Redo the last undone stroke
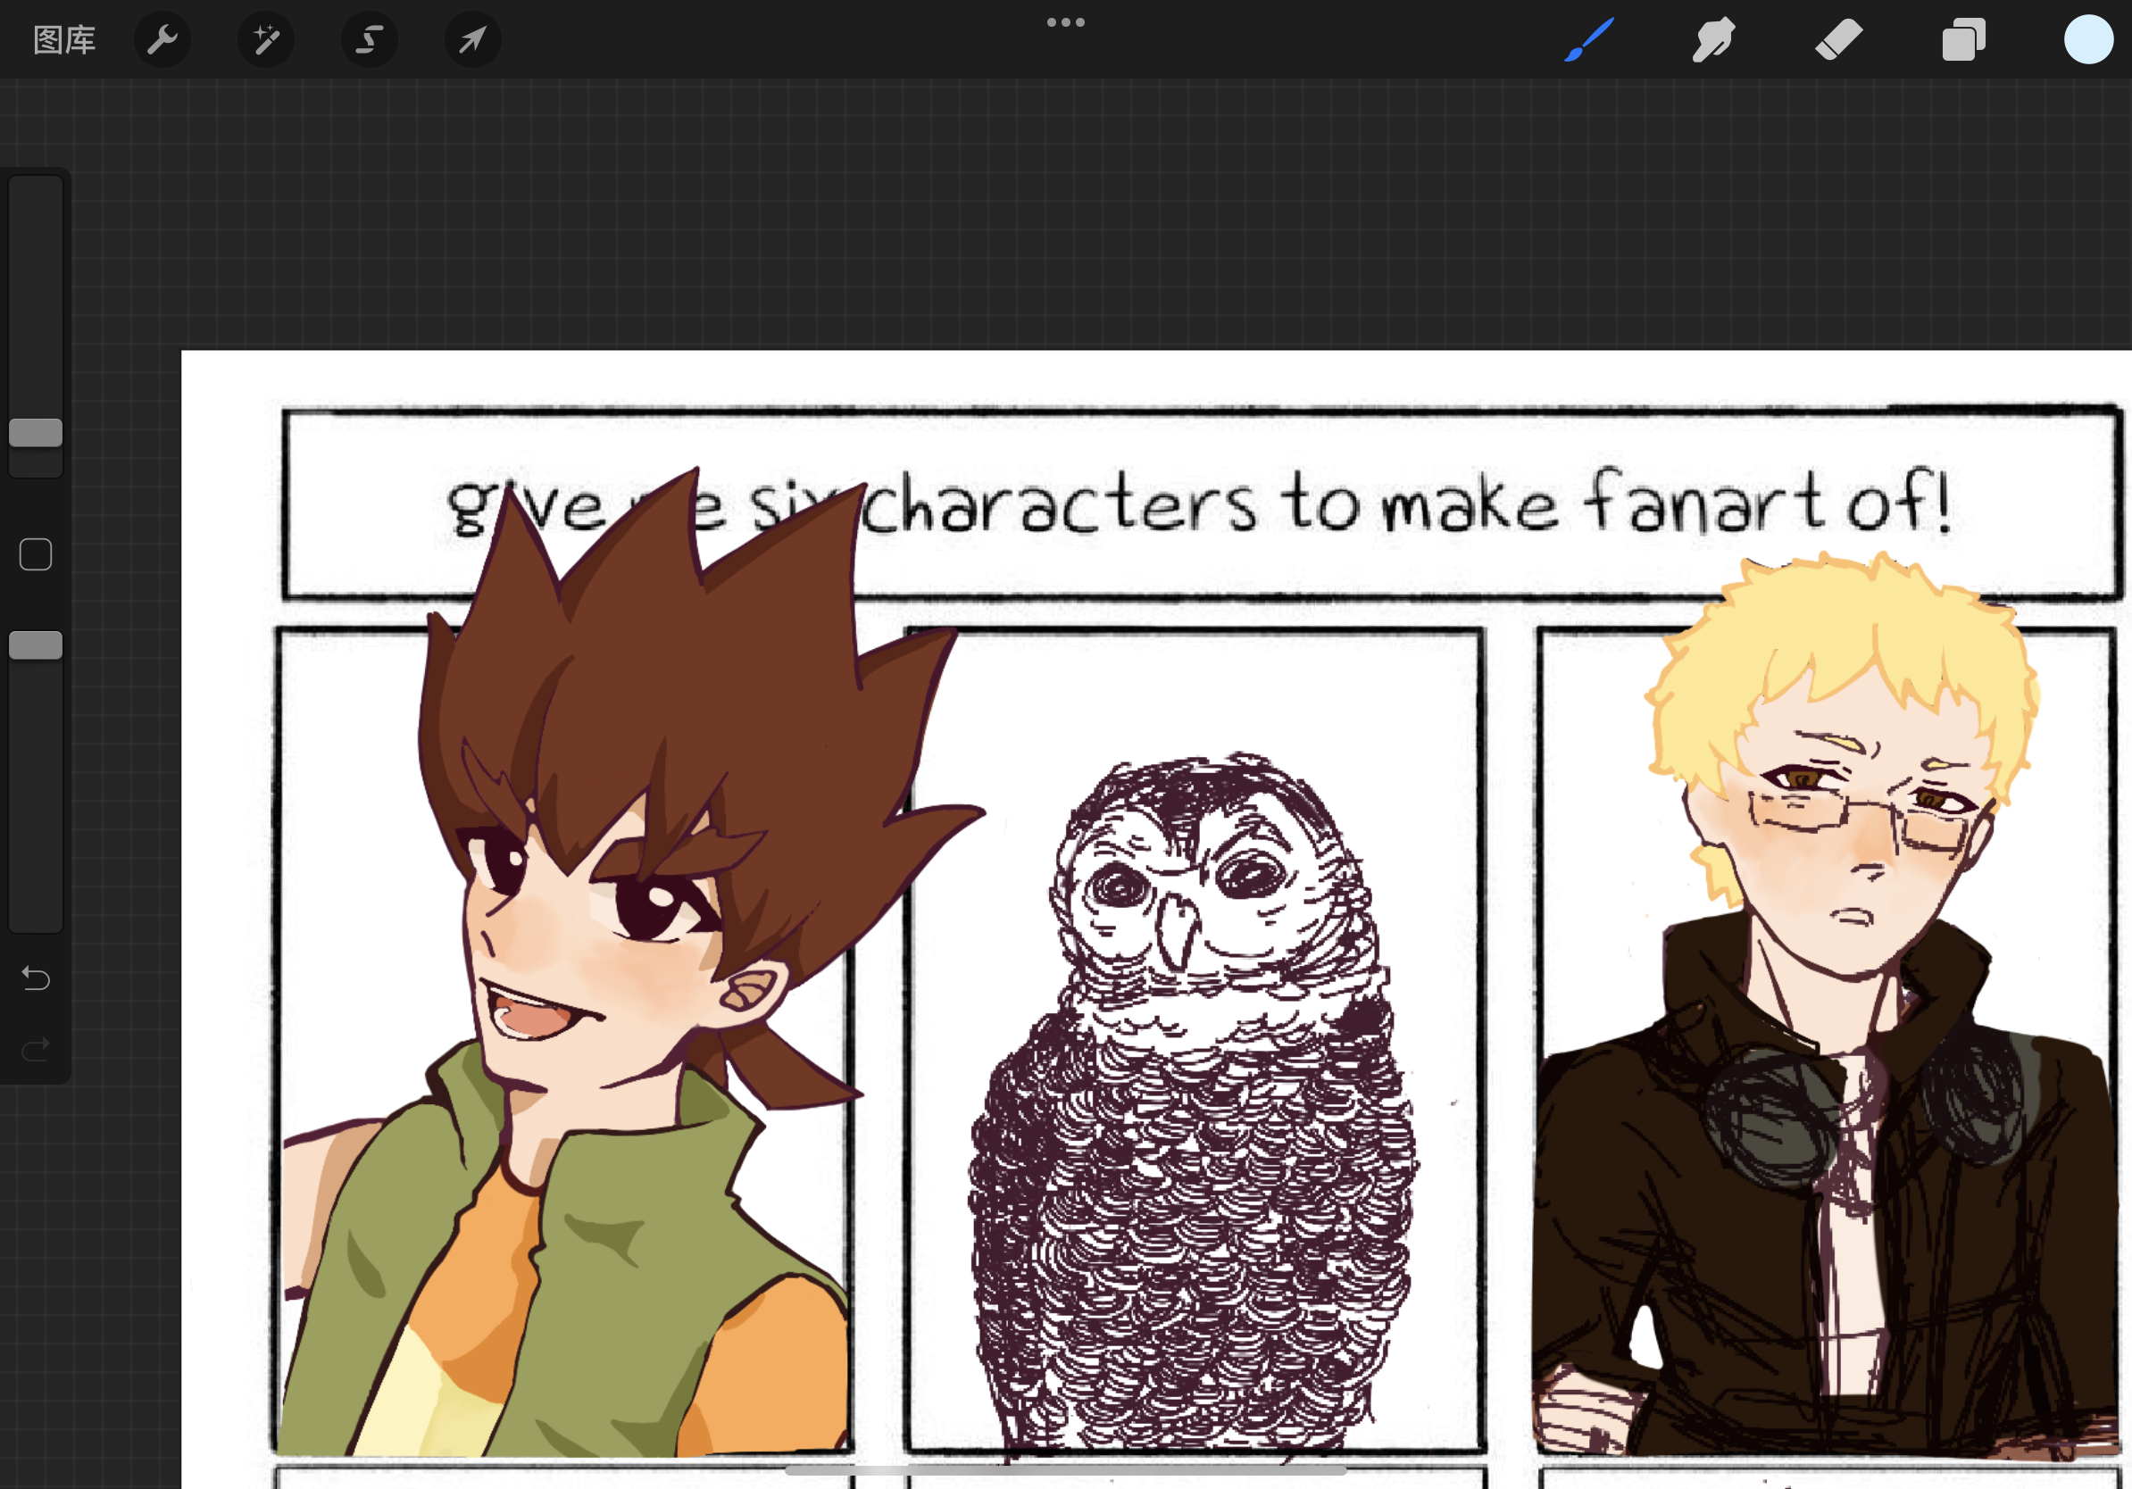2132x1489 pixels. click(36, 1050)
